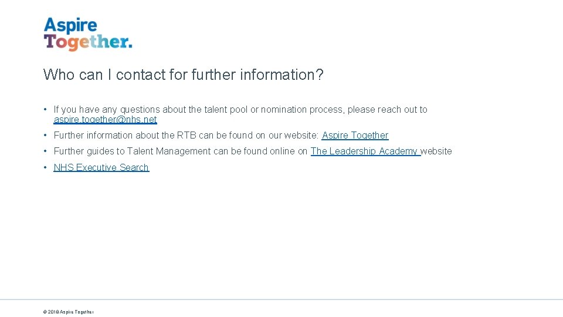Image resolution: width=563 pixels, height=317 pixels.
Task: Open the Aspire Together website link
Action: tap(355, 136)
